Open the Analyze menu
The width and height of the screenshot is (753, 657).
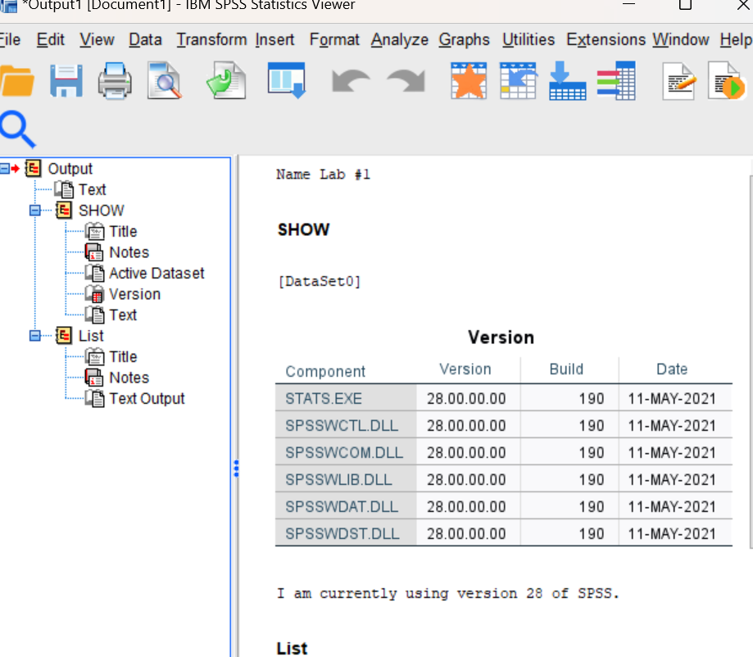pyautogui.click(x=400, y=39)
